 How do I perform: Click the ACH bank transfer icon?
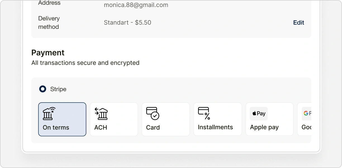(x=101, y=113)
